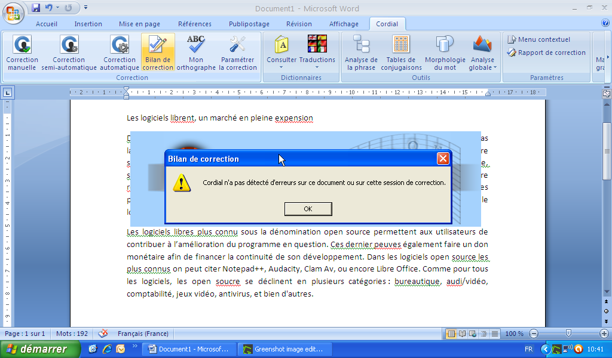Viewport: 612px width, 358px height.
Task: Undo the last action
Action: click(49, 8)
